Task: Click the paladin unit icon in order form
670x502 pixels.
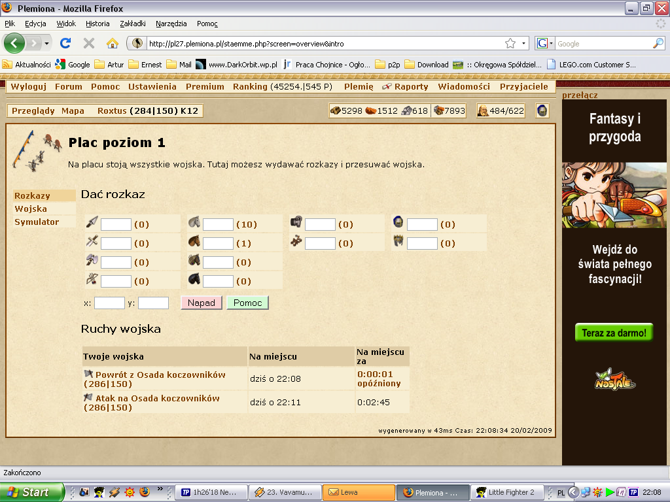Action: pos(398,222)
